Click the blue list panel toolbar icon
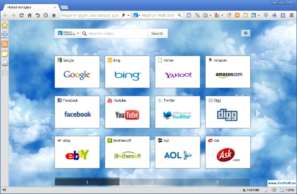The image size is (297, 194). coord(283,15)
